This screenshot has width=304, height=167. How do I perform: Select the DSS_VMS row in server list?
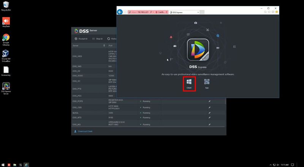94,67
